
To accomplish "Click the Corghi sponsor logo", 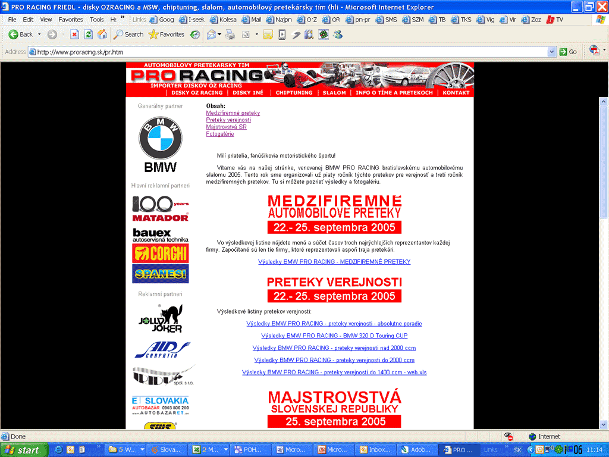I will (x=161, y=253).
